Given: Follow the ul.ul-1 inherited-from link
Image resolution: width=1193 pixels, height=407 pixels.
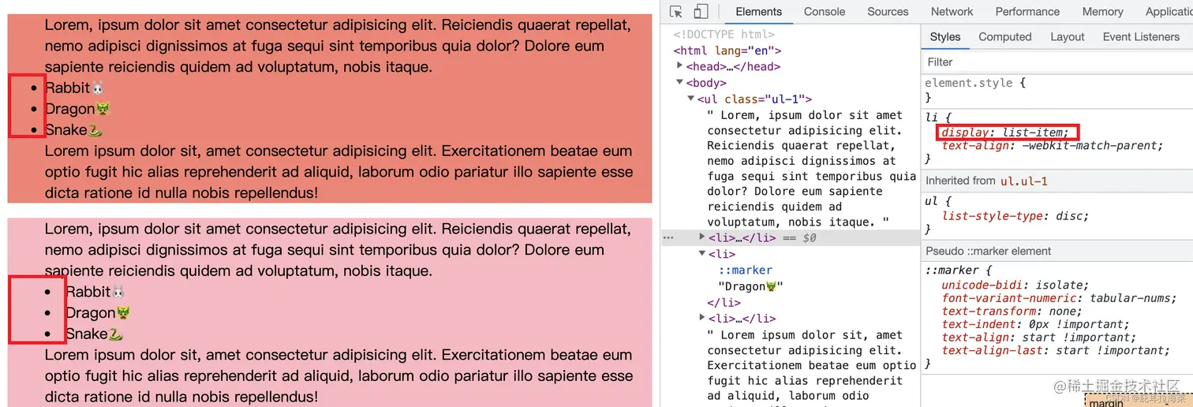Looking at the screenshot, I should point(1023,181).
